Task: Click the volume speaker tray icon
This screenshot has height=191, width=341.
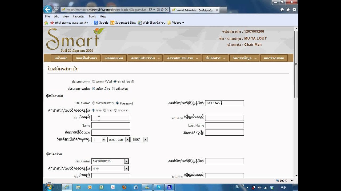Action: 259,187
